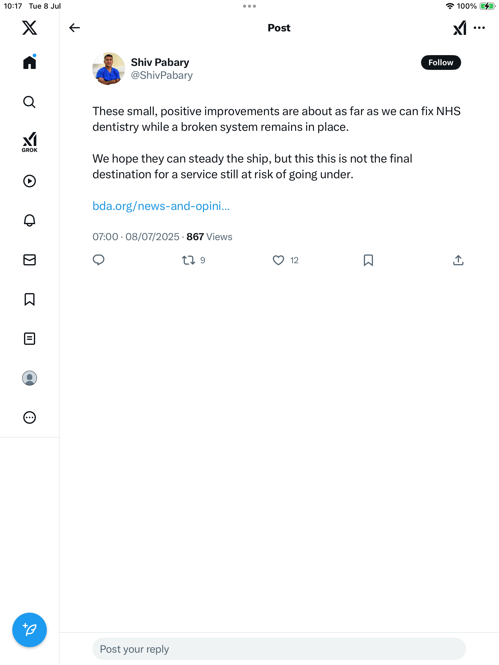Open the Home feed icon
Screen dimensions: 499x665
[x=30, y=62]
